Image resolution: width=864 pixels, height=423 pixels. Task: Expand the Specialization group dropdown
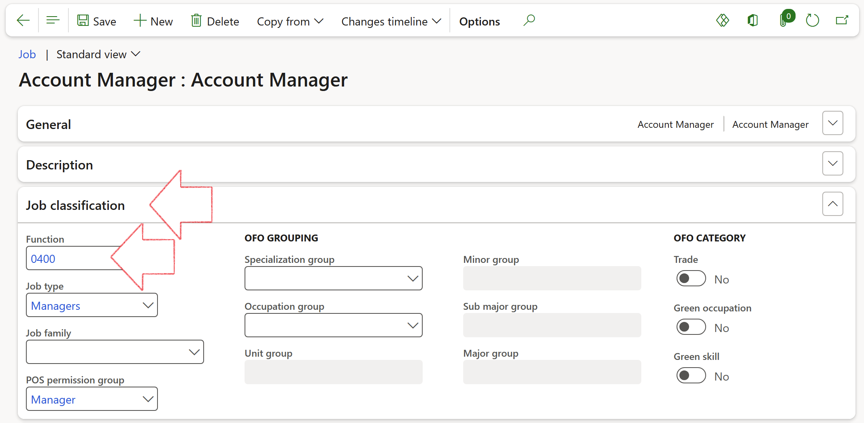click(333, 279)
